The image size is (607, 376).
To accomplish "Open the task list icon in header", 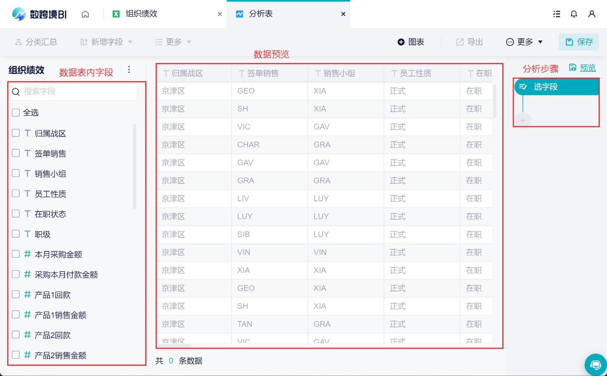I will click(x=557, y=14).
